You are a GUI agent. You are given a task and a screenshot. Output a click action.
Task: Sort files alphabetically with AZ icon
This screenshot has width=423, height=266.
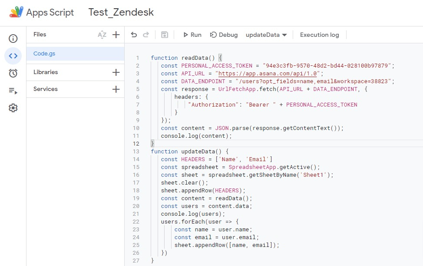coord(102,35)
